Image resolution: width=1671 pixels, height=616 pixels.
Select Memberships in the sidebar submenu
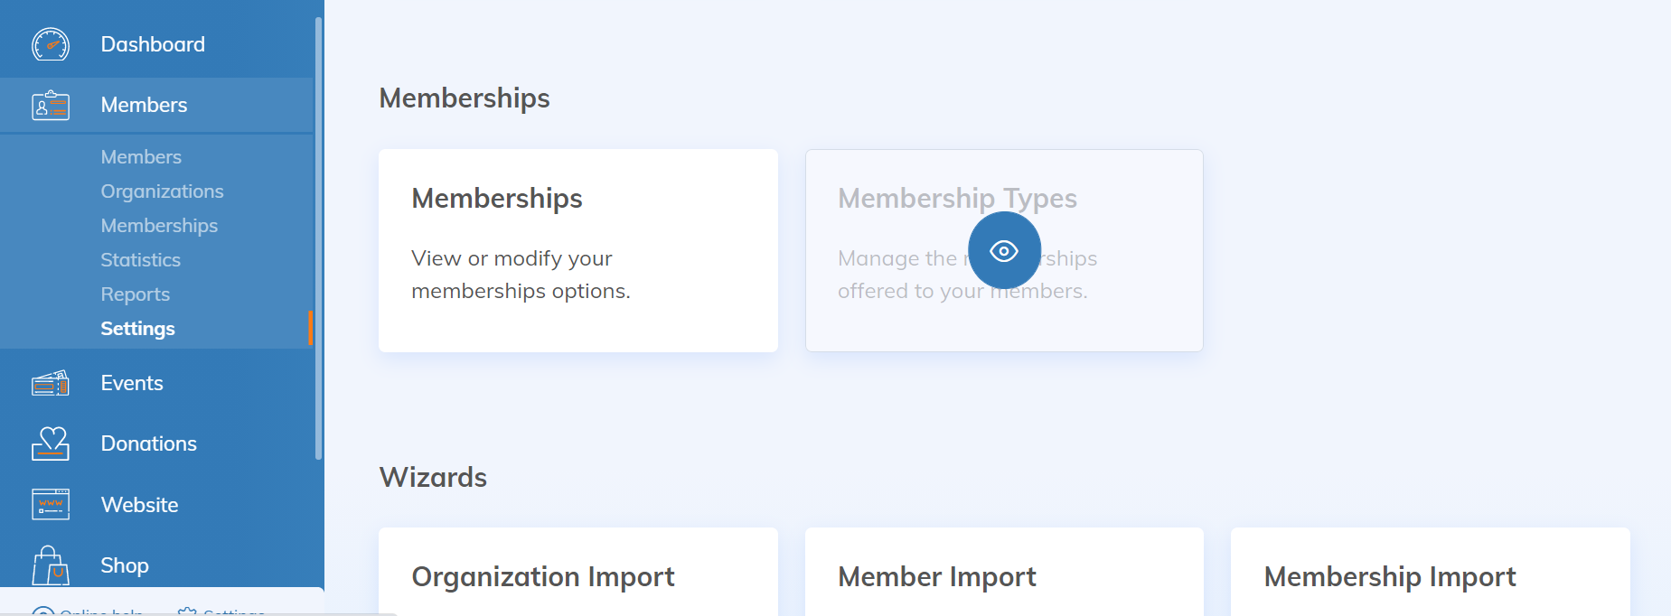tap(159, 226)
